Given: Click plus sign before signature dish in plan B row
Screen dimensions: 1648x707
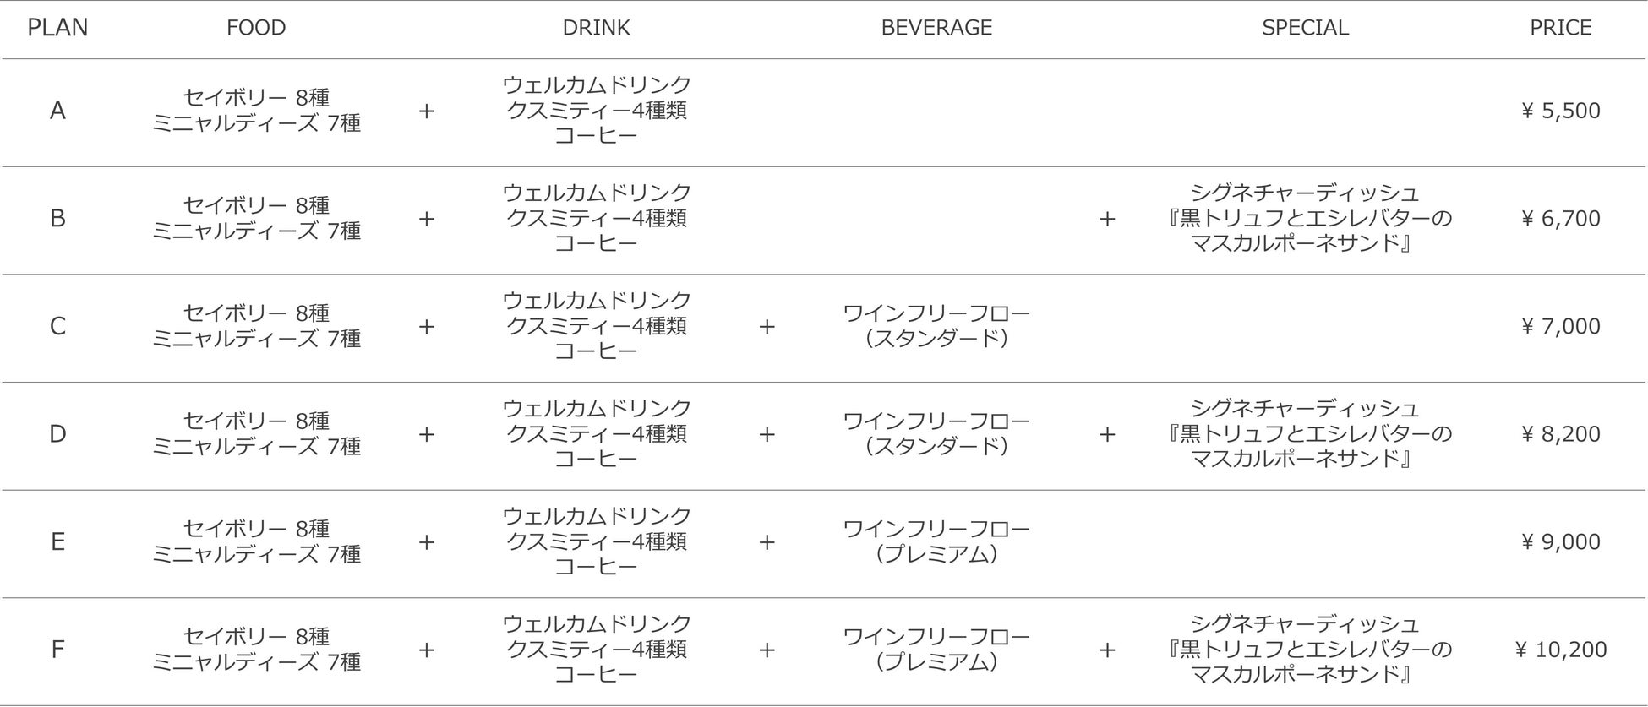Looking at the screenshot, I should coord(1107,219).
